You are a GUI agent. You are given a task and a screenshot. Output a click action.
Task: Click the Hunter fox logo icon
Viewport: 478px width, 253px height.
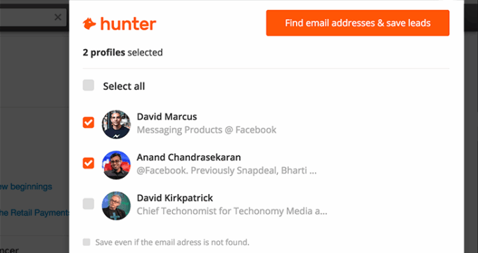pyautogui.click(x=89, y=24)
